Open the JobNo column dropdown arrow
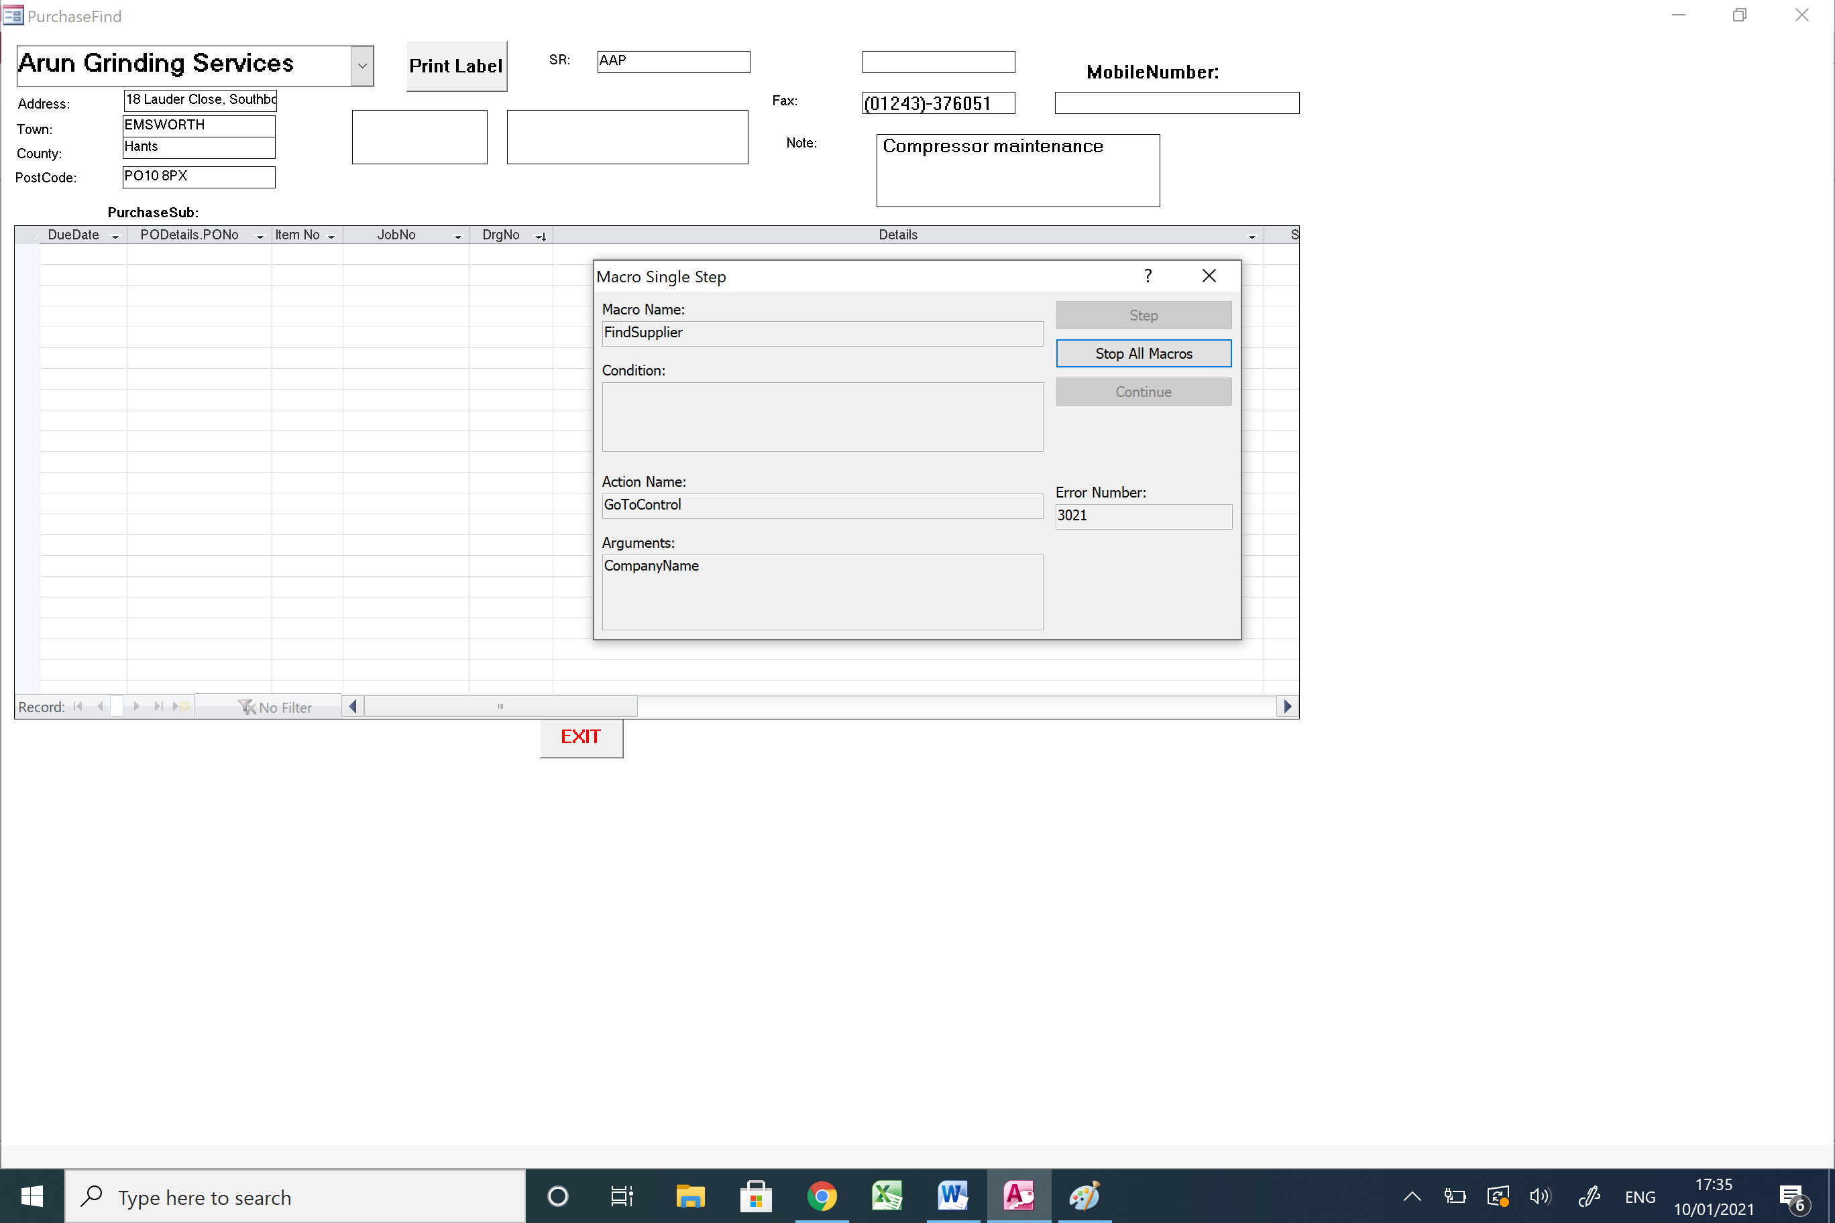This screenshot has width=1835, height=1223. 458,236
